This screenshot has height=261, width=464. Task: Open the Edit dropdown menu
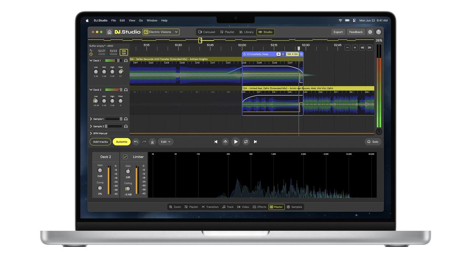166,142
